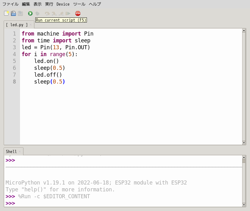Click the New file icon
The height and width of the screenshot is (211, 250).
click(6, 13)
